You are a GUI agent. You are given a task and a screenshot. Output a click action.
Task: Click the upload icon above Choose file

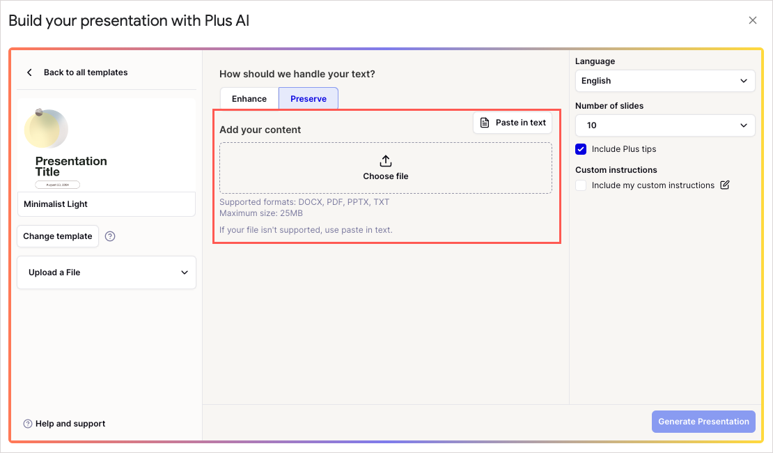point(386,161)
